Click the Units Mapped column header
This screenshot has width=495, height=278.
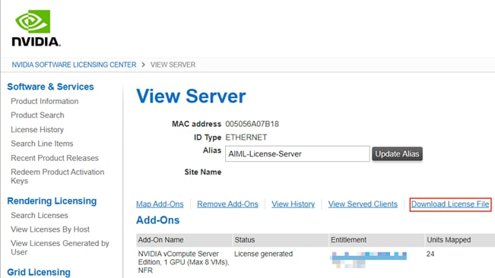click(x=460, y=240)
